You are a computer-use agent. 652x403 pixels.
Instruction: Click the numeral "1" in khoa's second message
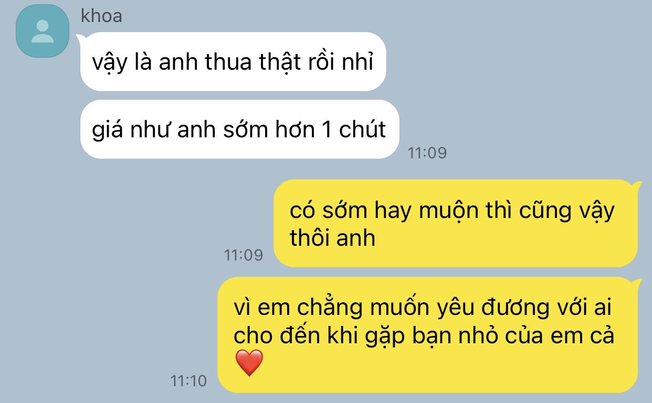[x=326, y=129]
